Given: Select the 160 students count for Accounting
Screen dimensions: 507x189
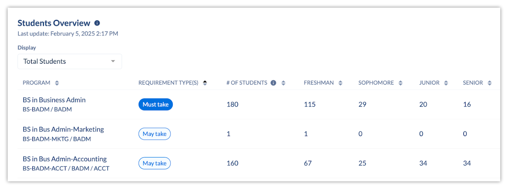Looking at the screenshot, I should pos(233,163).
